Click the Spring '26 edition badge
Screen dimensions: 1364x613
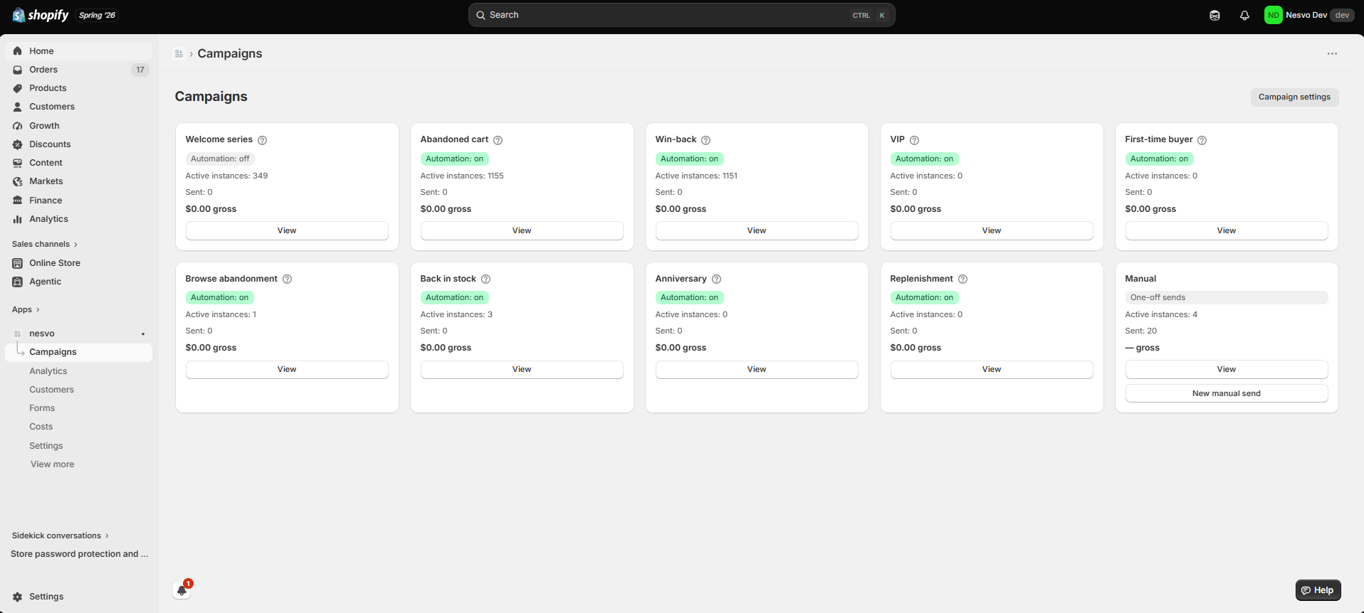pos(97,15)
